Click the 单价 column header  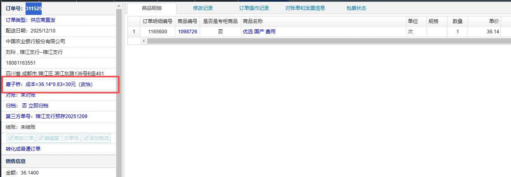(x=494, y=21)
